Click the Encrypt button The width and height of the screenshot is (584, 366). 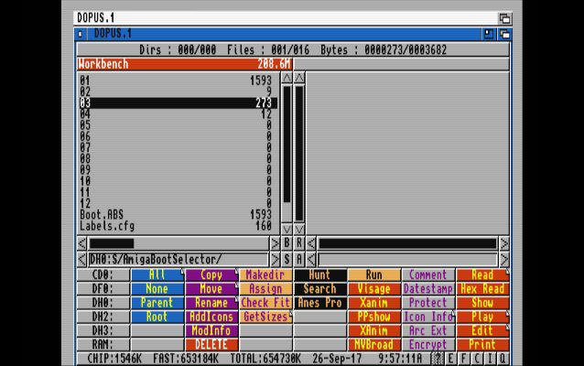pyautogui.click(x=428, y=344)
